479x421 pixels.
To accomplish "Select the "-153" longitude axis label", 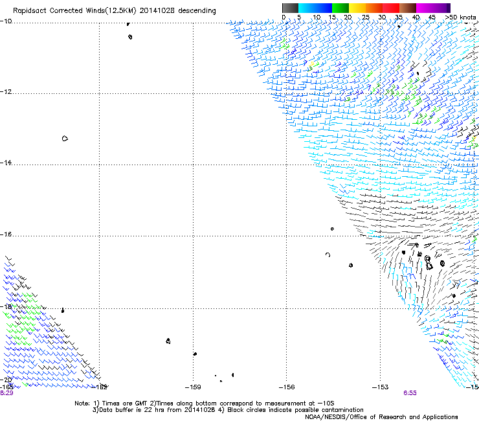I will click(380, 387).
